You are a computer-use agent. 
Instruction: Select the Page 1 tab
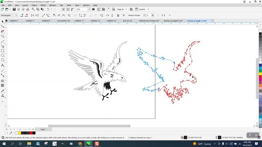(43, 129)
